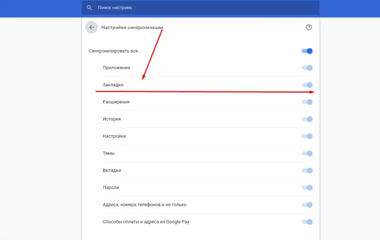Toggle the Вкладки sync switch
The height and width of the screenshot is (240, 380).
pyautogui.click(x=307, y=170)
